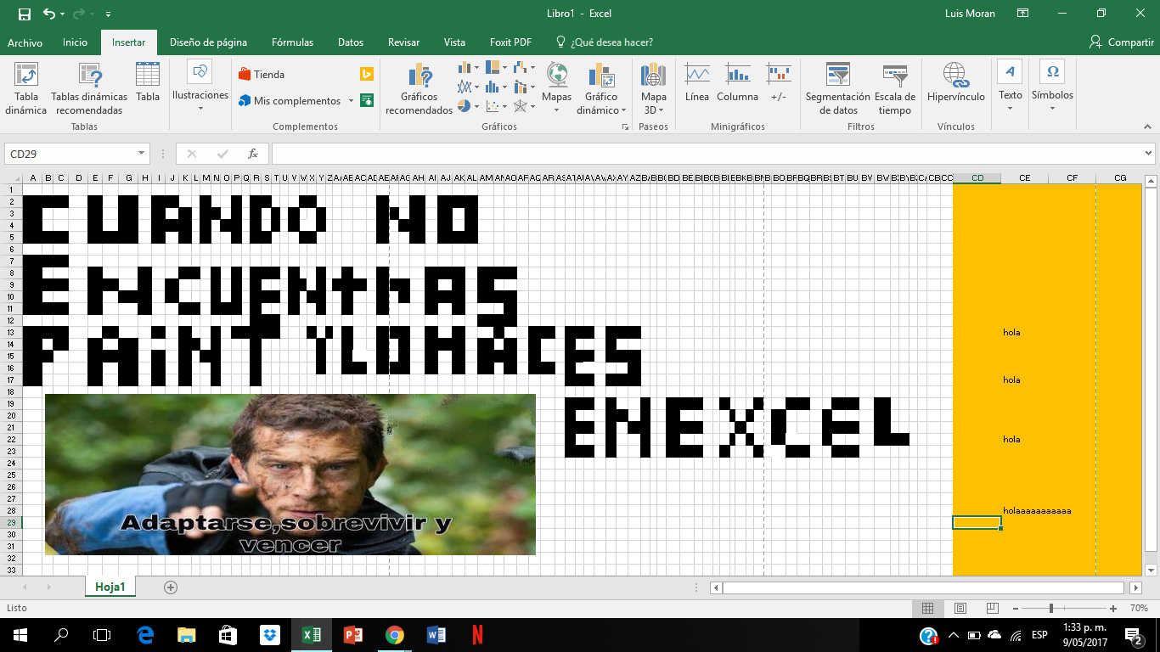Click the ¿Qué desea hacer? search box
The height and width of the screenshot is (652, 1160).
point(604,42)
